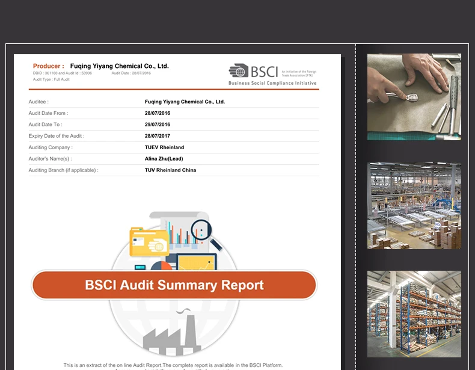Image resolution: width=475 pixels, height=370 pixels.
Task: Click the Audit Type : Full Audit text
Action: click(51, 79)
